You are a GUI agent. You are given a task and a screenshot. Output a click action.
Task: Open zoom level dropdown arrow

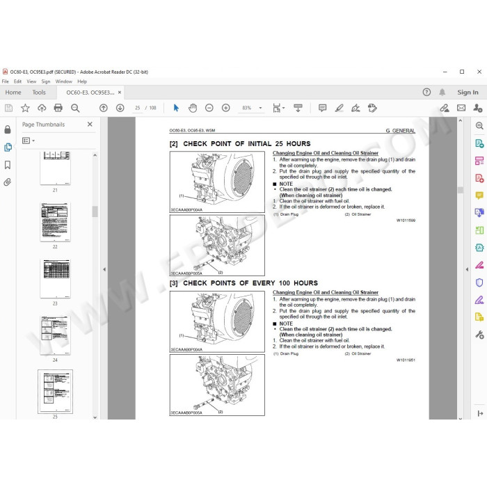pyautogui.click(x=260, y=108)
